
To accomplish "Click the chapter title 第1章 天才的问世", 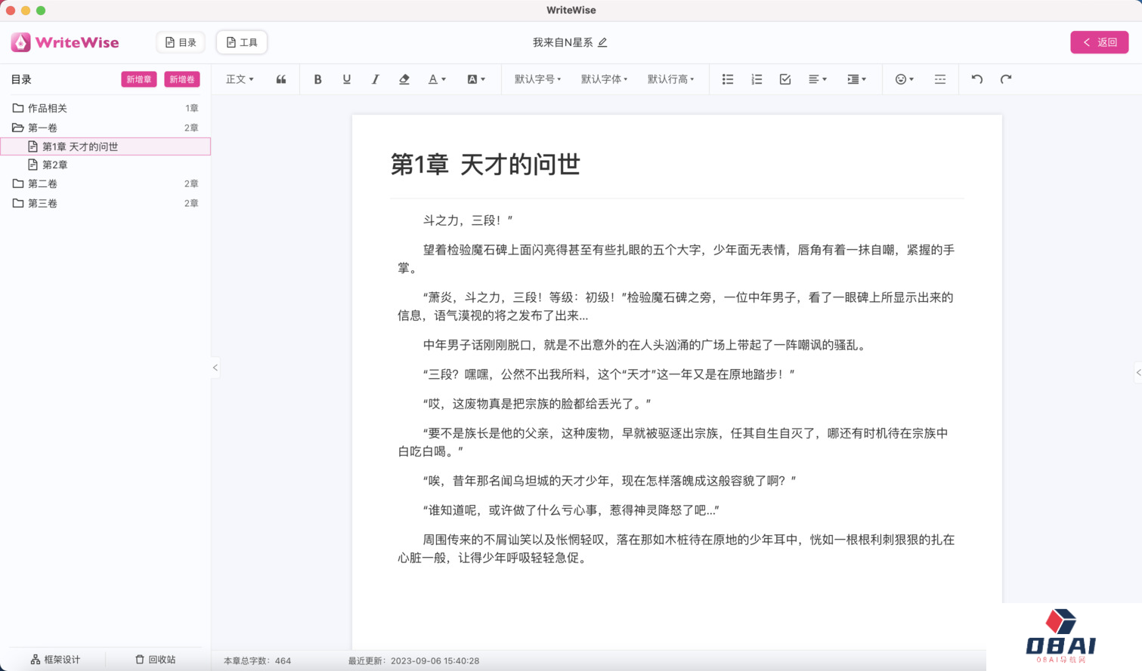I will pyautogui.click(x=485, y=165).
